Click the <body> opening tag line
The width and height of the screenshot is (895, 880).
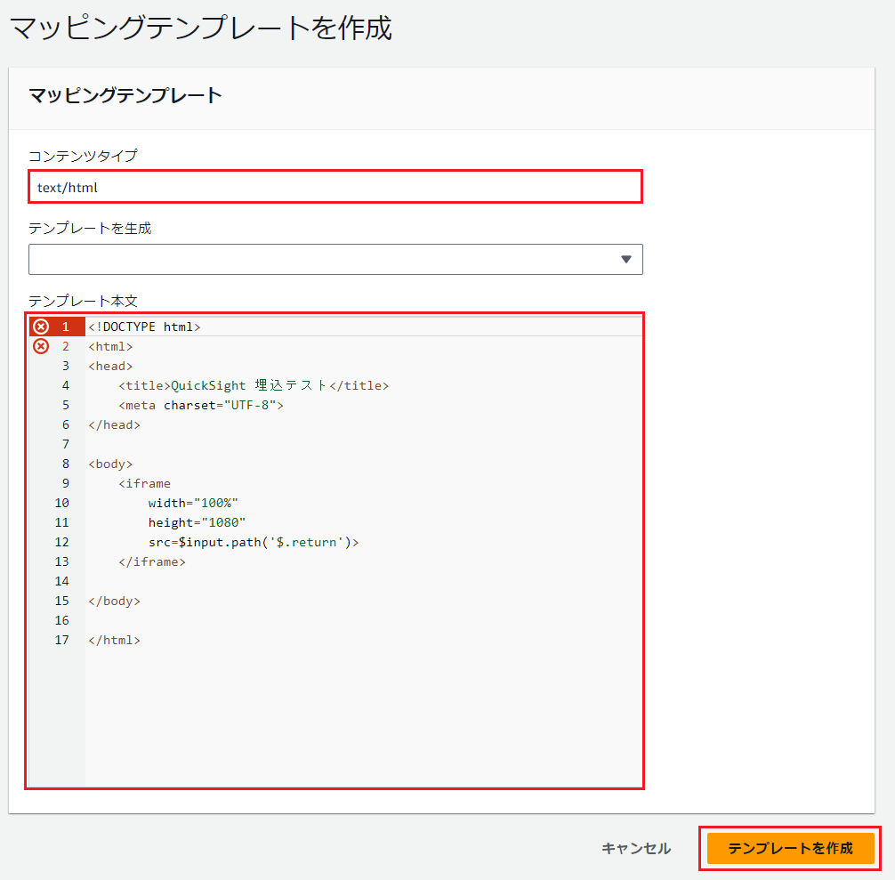tap(110, 464)
